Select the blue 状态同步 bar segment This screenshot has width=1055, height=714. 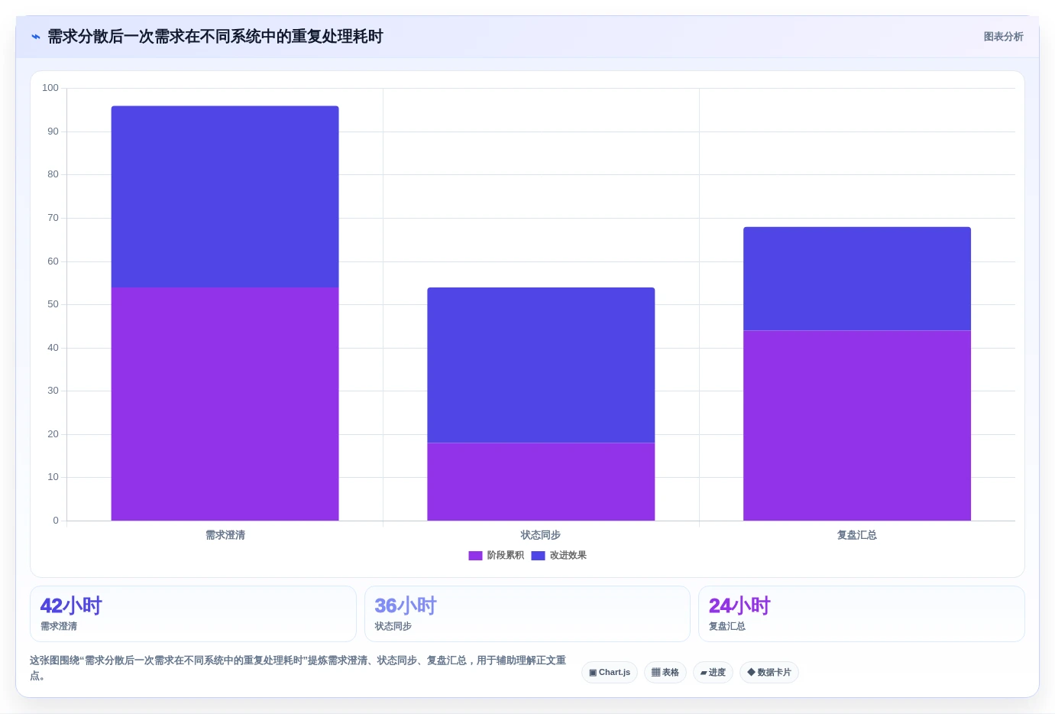click(541, 365)
